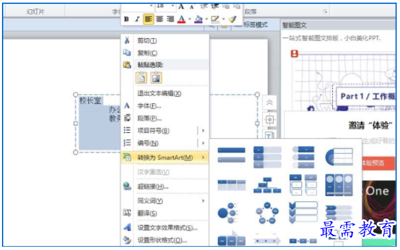Click the 标签模式 button
Viewport: 400px width, 250px height.
252,25
